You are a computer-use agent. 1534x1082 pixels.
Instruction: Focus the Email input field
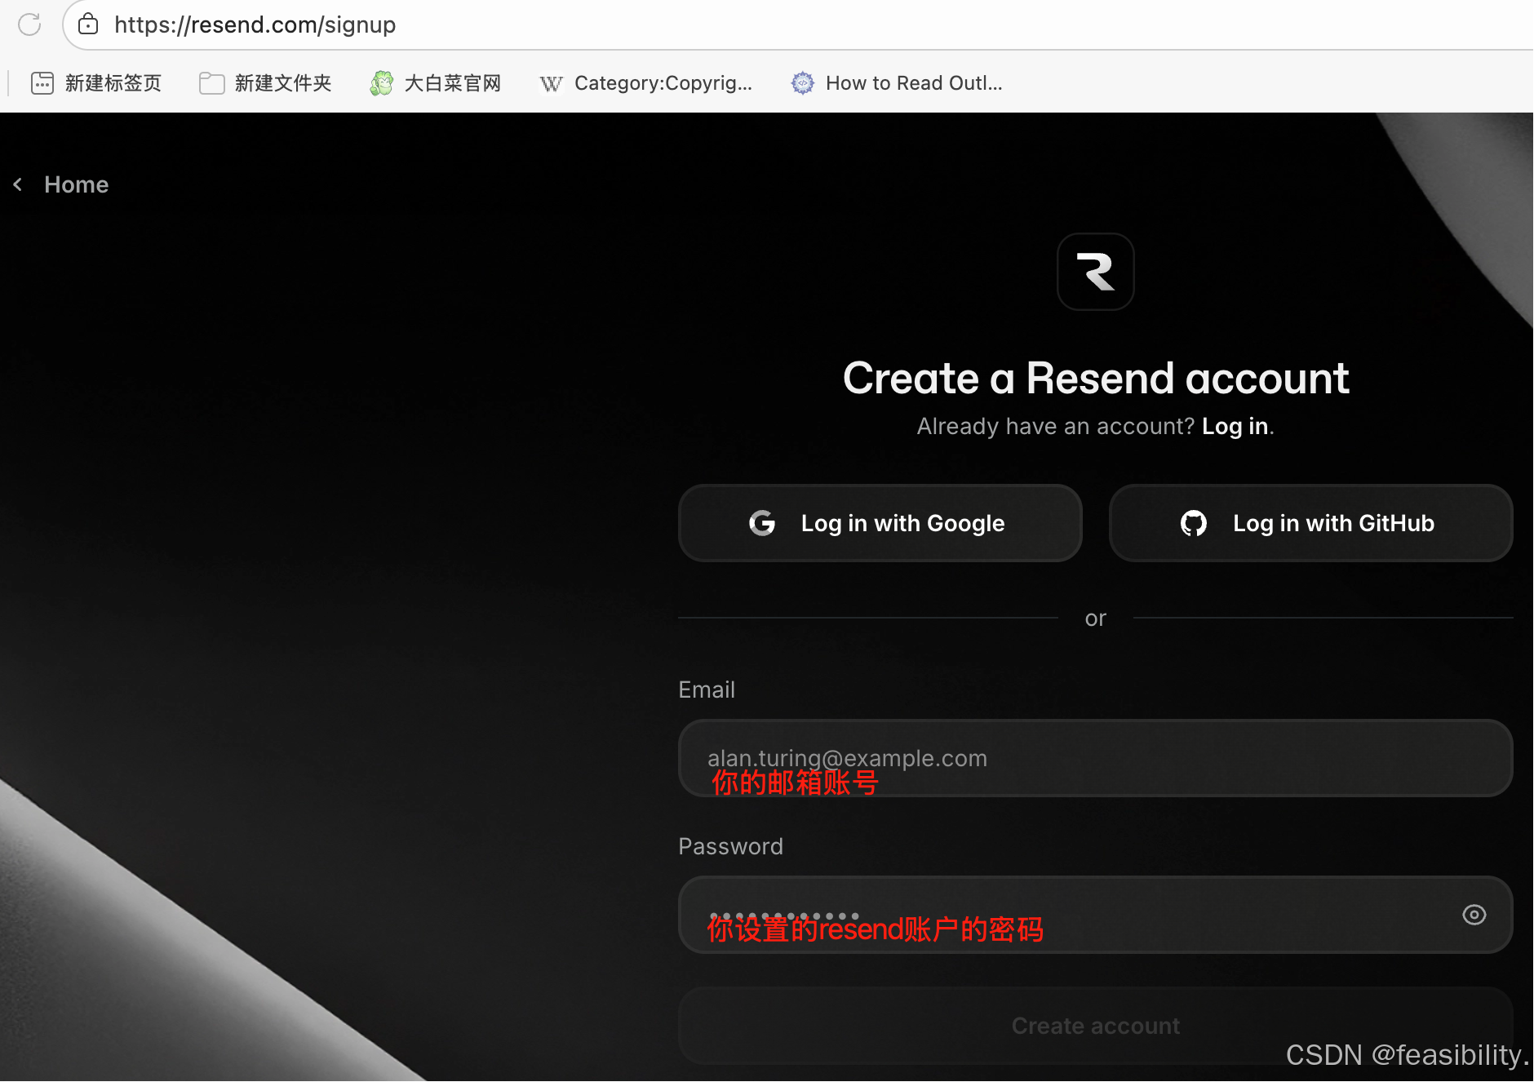[1095, 758]
